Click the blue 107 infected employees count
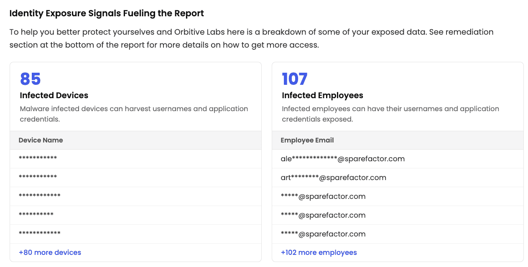This screenshot has width=528, height=267. tap(294, 79)
